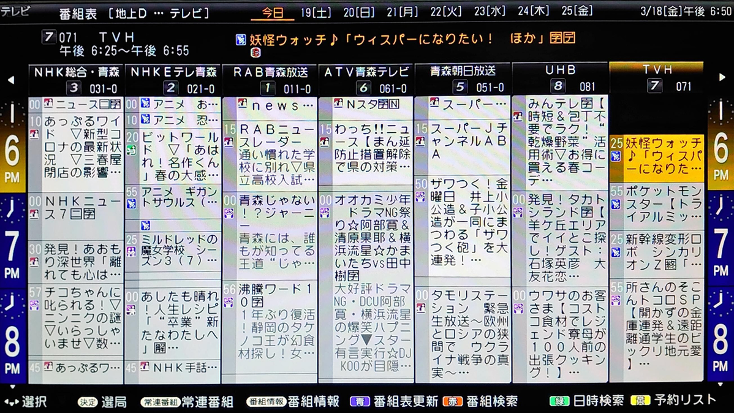Click the anime genre icon before the 妖怪ウォッチ title in the header
This screenshot has height=413, width=734.
pos(241,40)
